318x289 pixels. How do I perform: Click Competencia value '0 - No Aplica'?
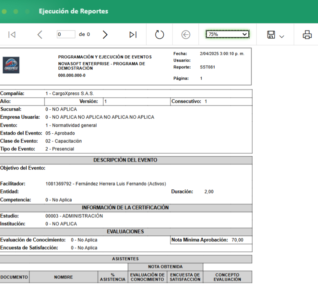pos(59,200)
